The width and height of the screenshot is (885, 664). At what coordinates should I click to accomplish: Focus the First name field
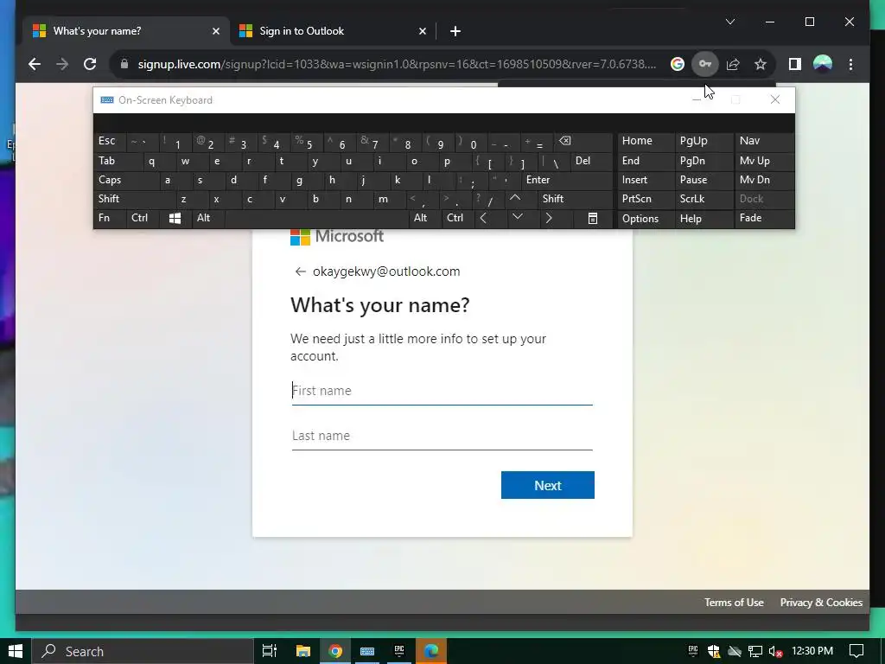point(442,391)
